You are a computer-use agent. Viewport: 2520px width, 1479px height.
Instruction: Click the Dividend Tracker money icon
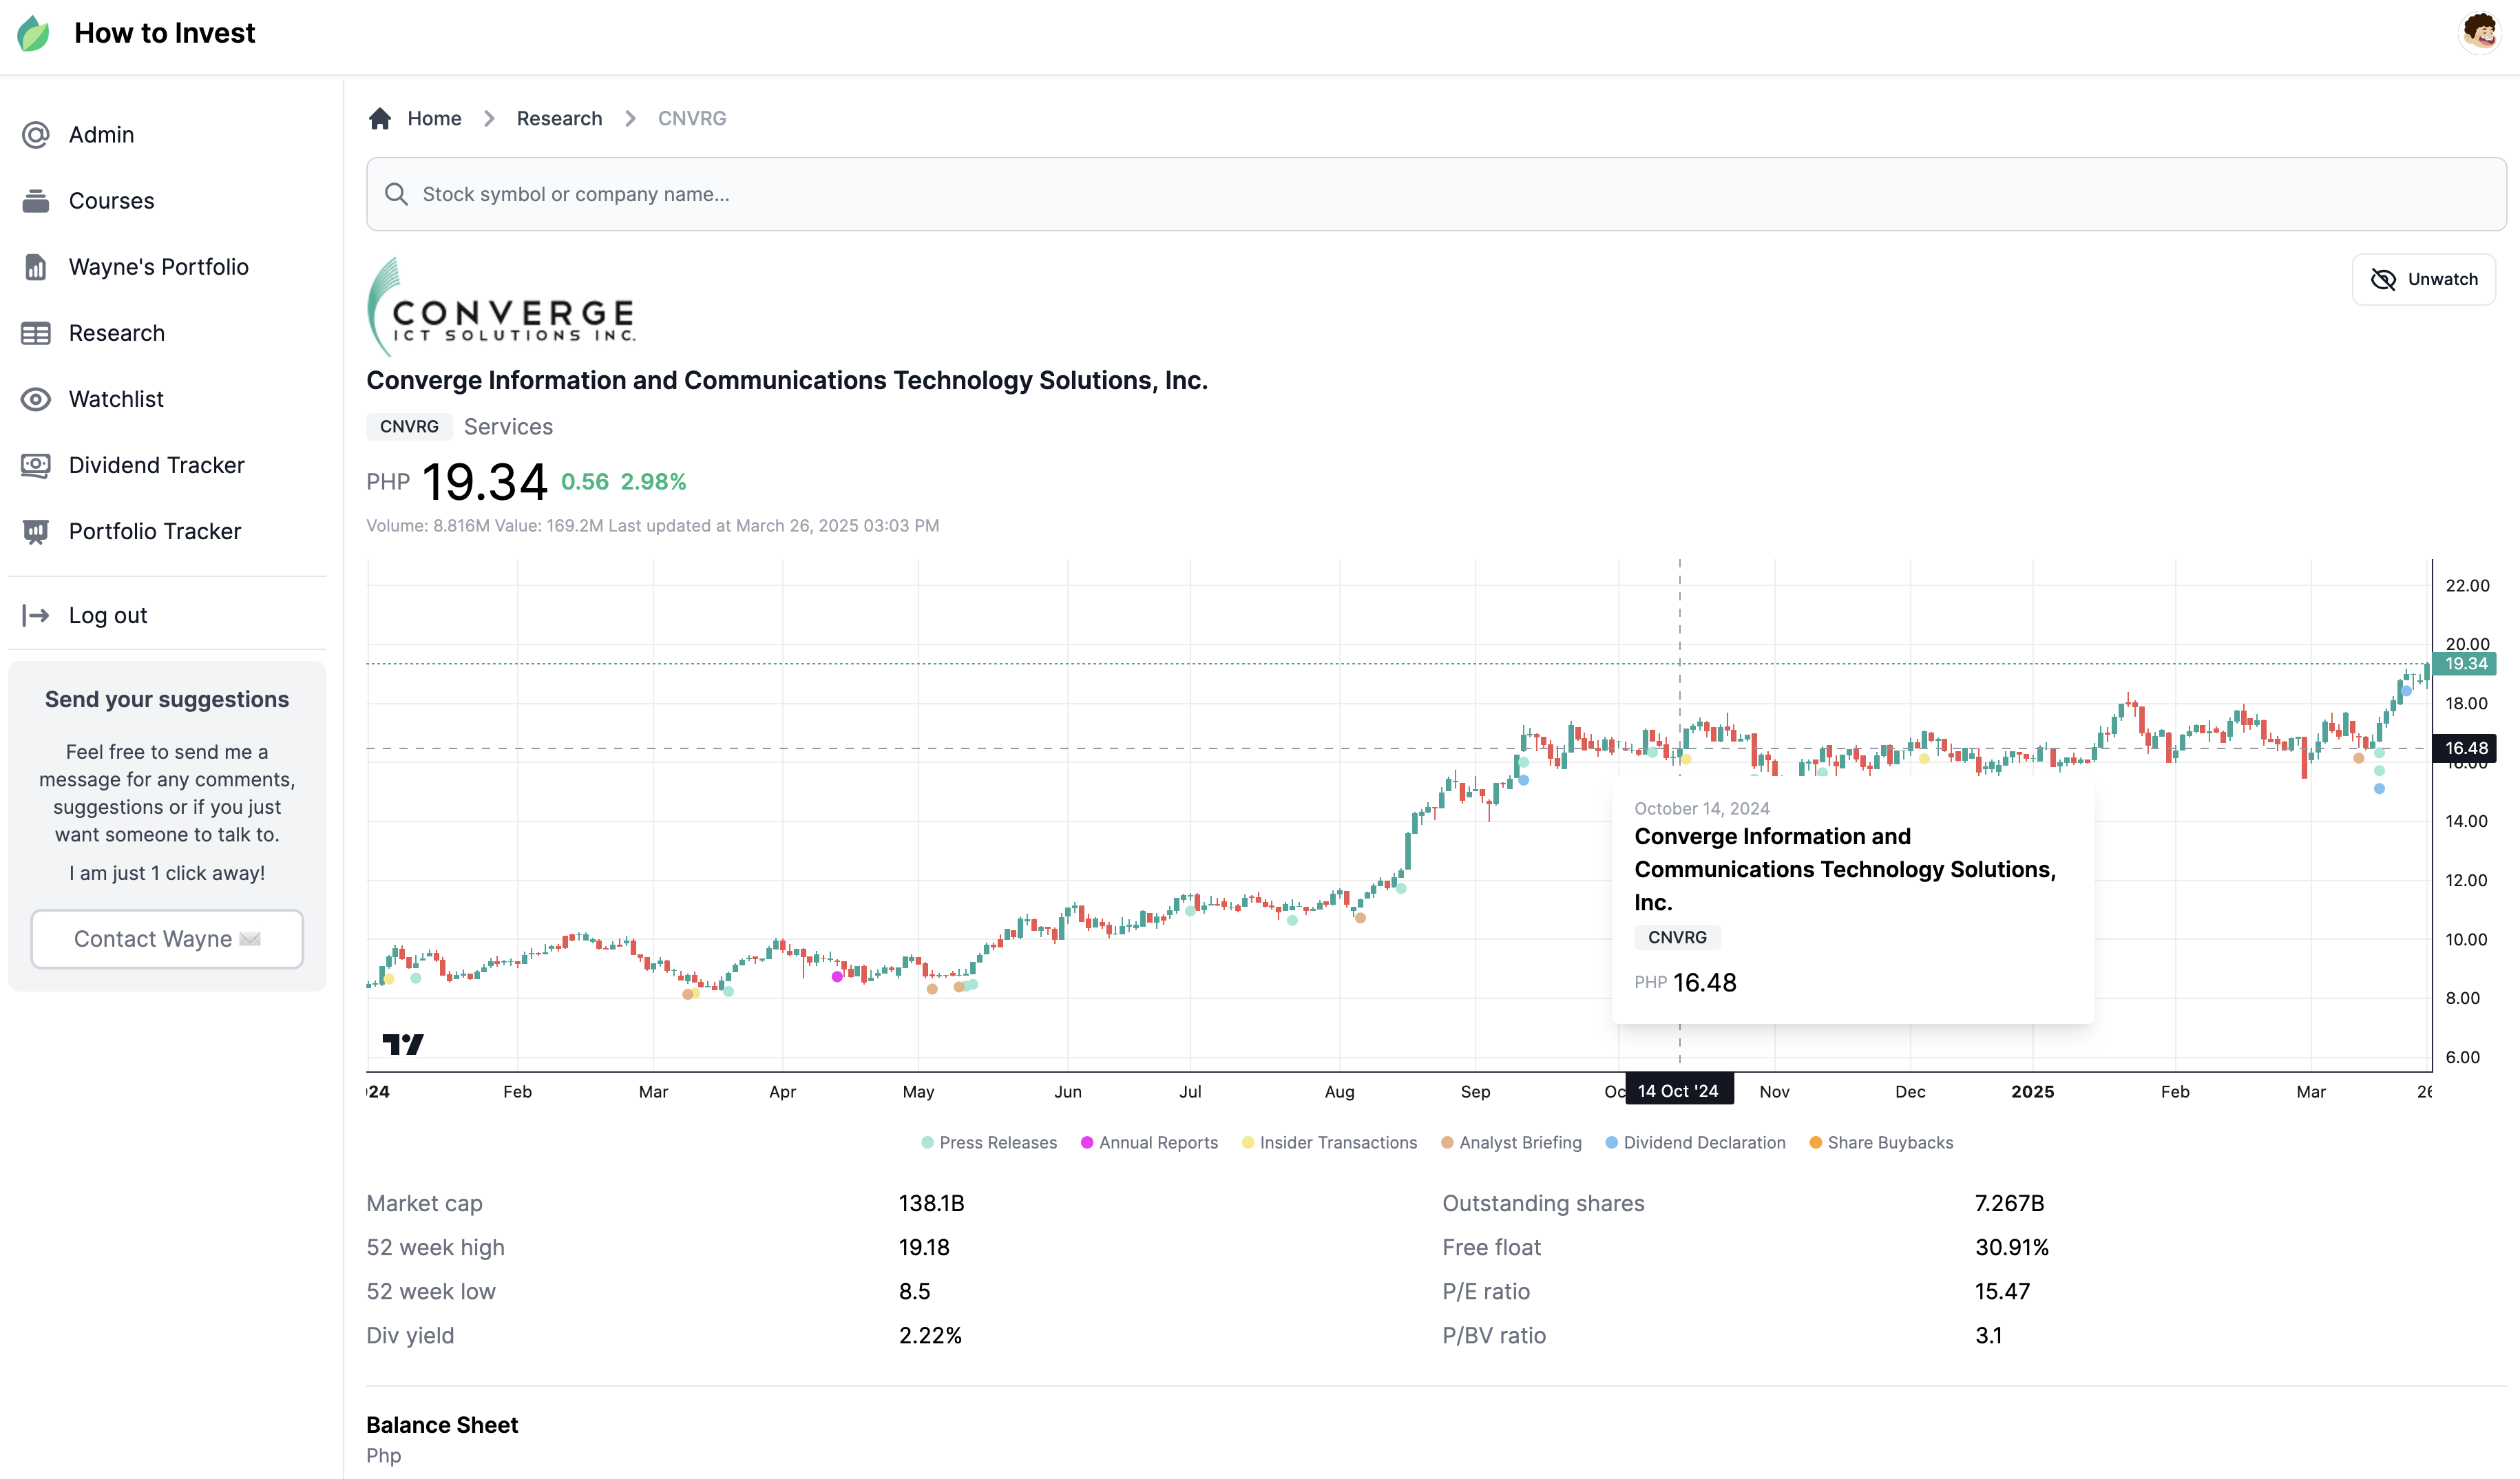pos(36,465)
